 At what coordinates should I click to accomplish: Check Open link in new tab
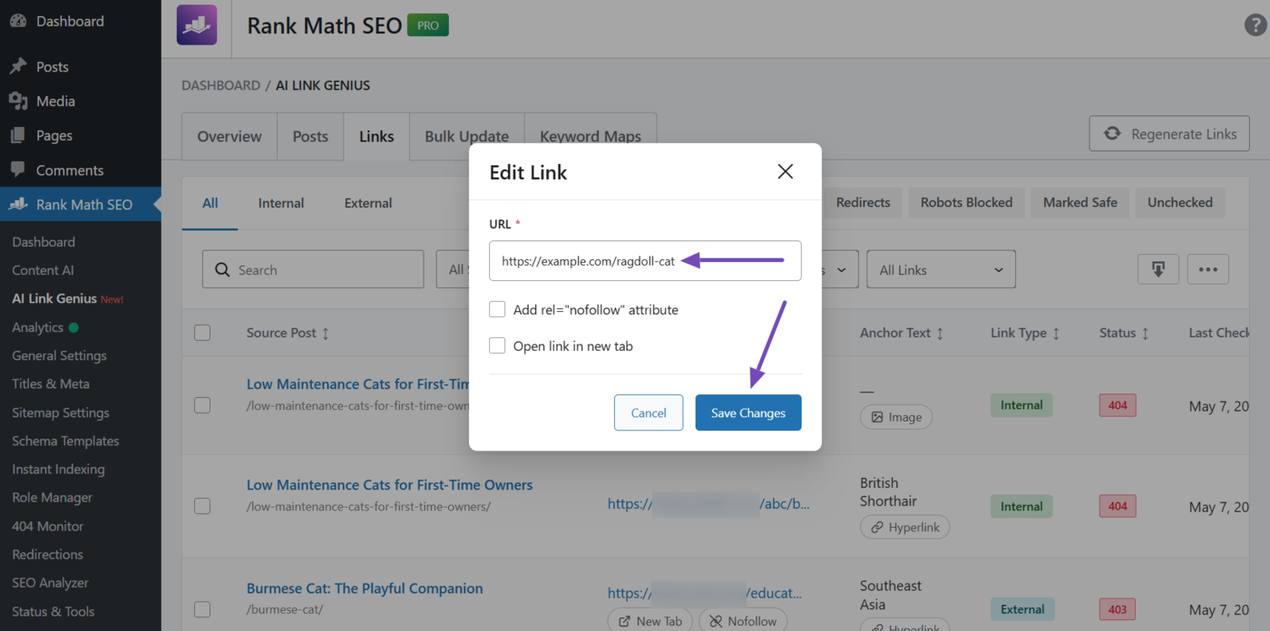(497, 345)
